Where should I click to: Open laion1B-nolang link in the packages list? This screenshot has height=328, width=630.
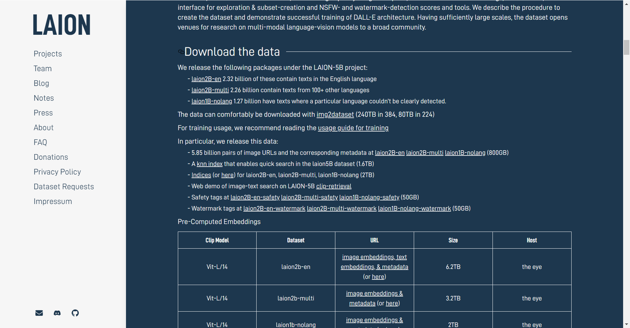pos(212,101)
